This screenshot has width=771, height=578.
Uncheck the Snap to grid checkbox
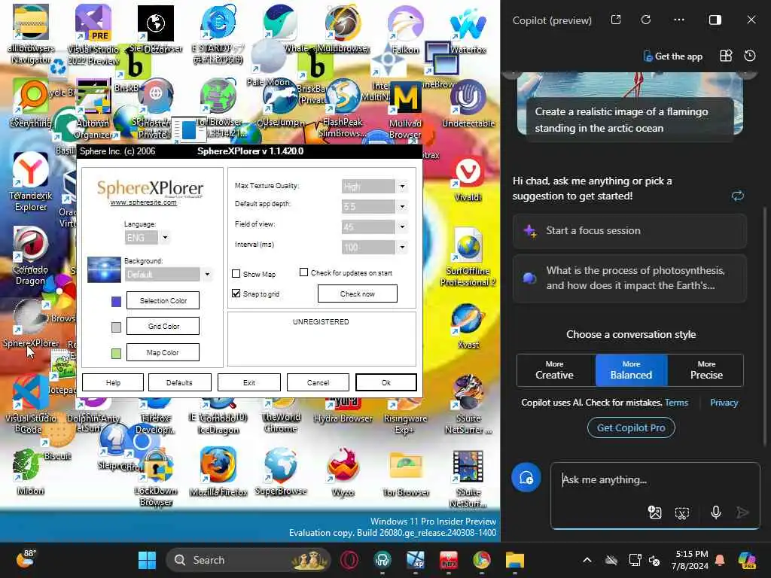[x=236, y=294]
